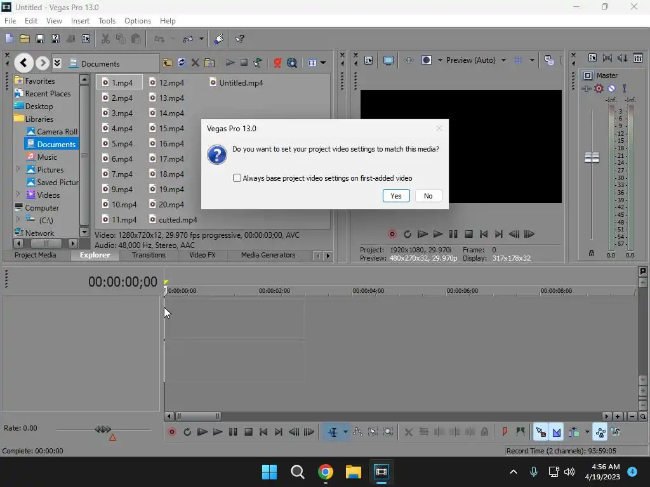Click Yes in Vegas Pro dialog
The width and height of the screenshot is (650, 487).
click(396, 196)
